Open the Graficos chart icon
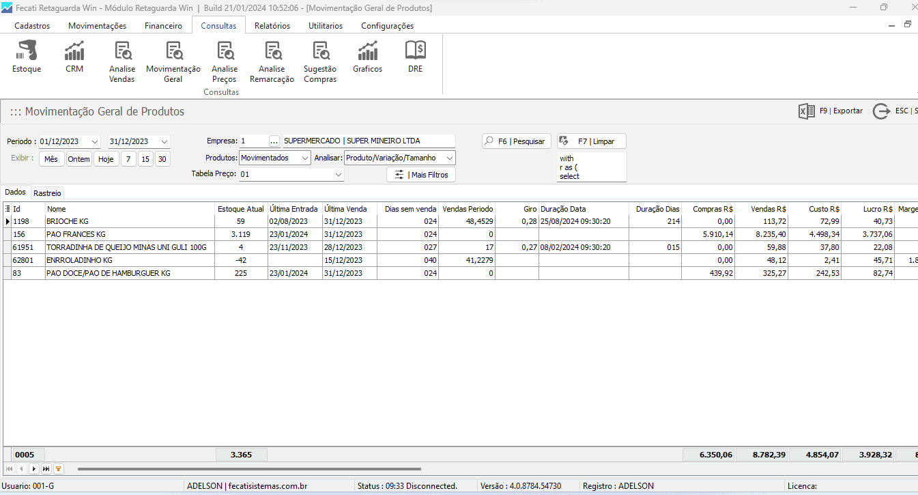Viewport: 918px width, 495px height. click(x=368, y=51)
